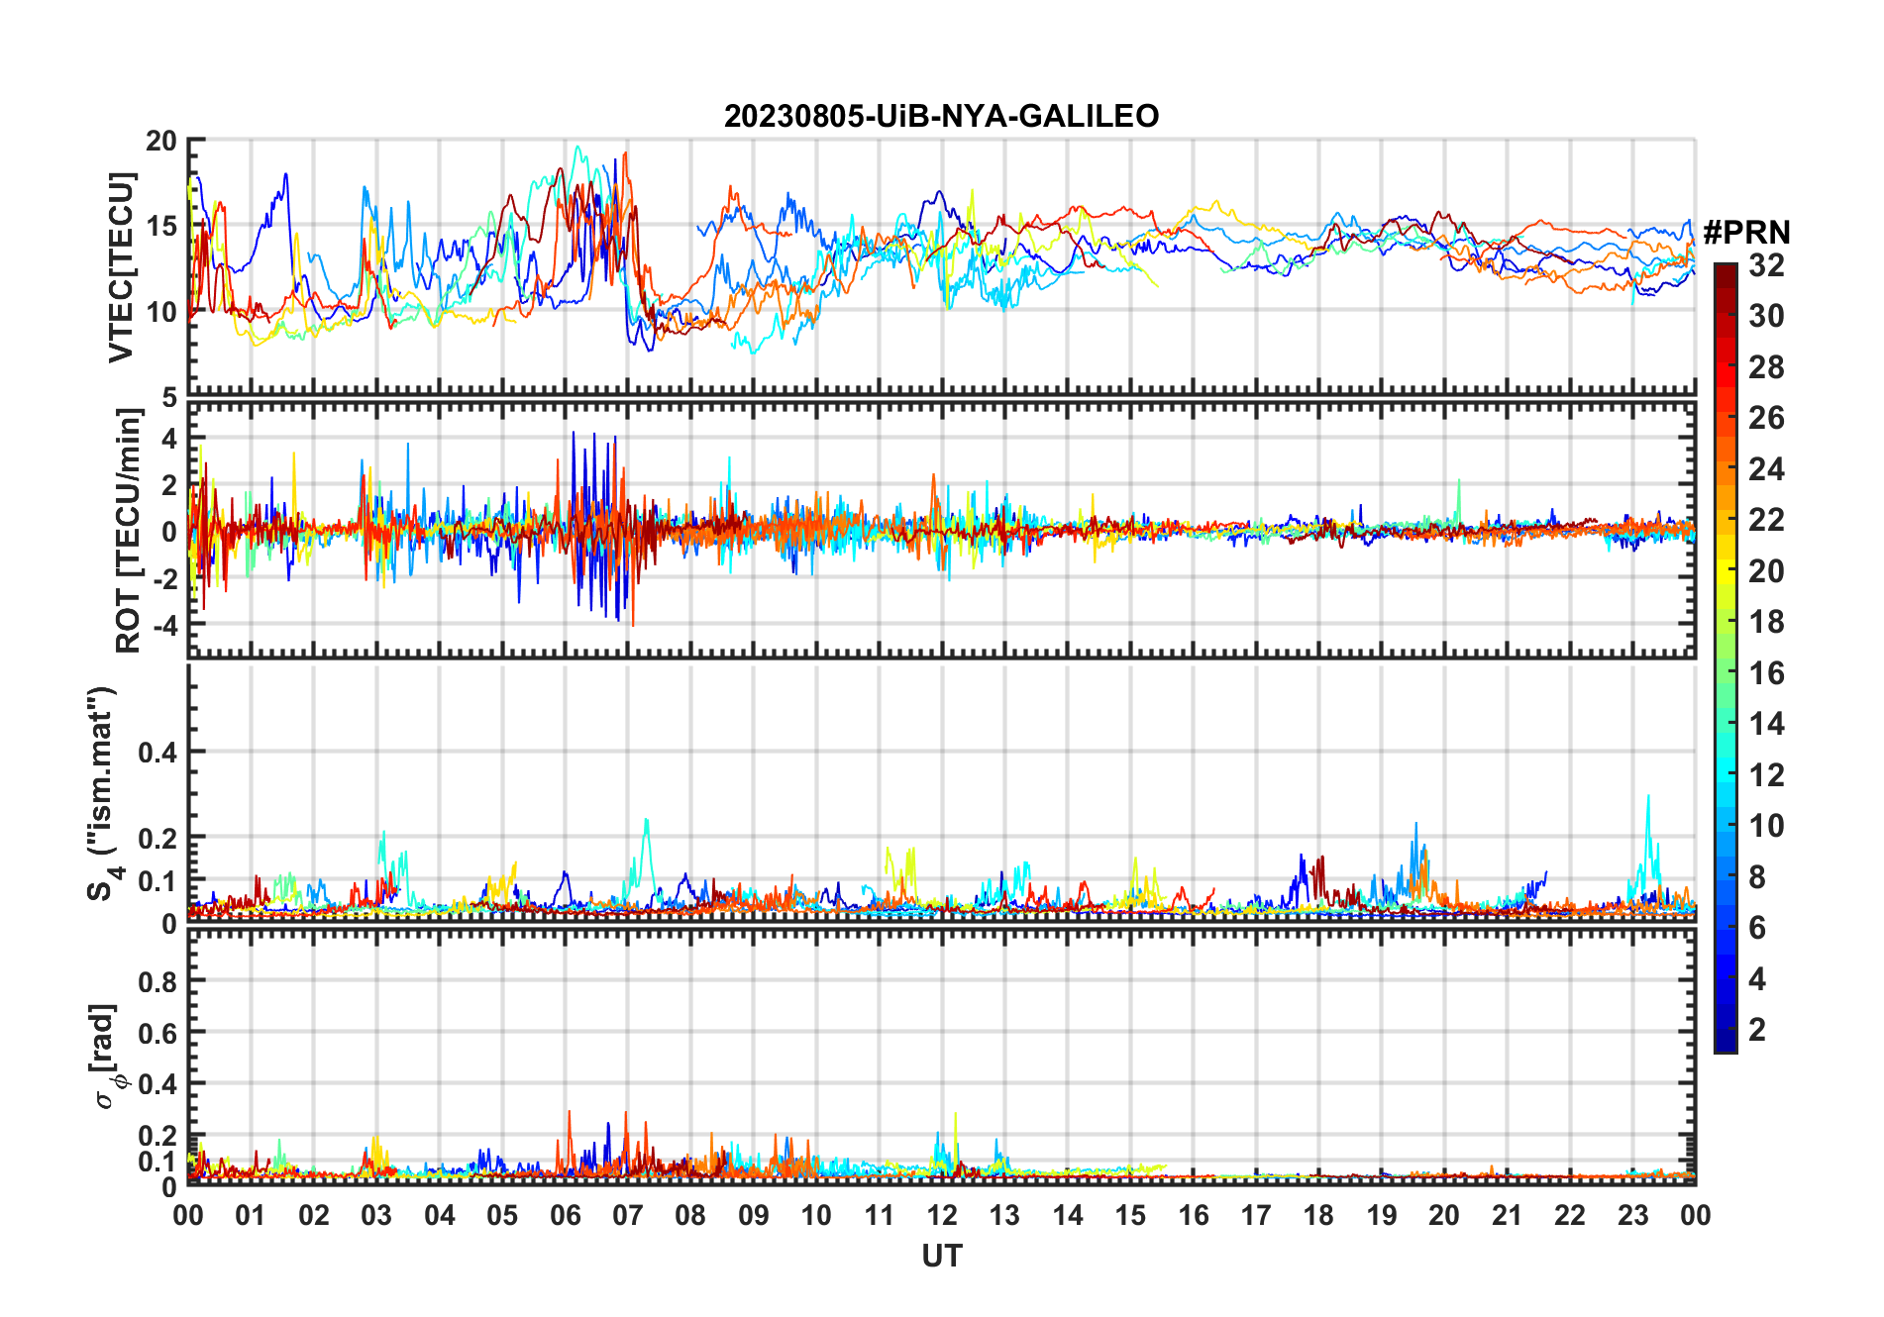Click the plot title 20230805-UiB-NYA-GALILEO
1884x1317 pixels.
[x=941, y=116]
